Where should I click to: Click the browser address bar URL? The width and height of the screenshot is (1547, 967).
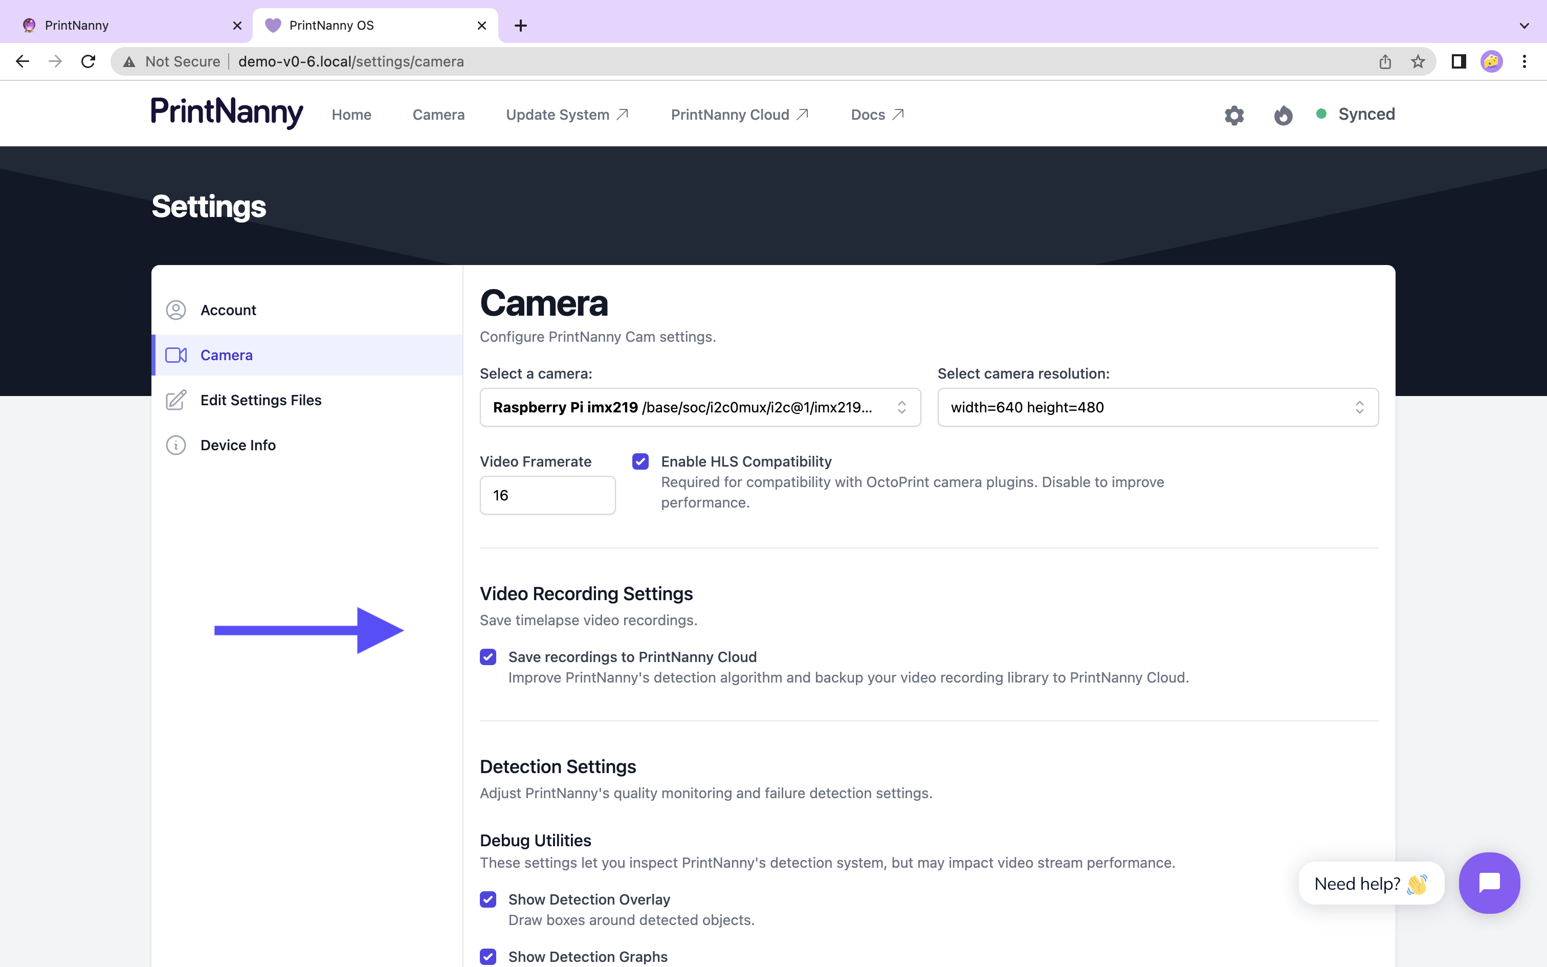(351, 62)
